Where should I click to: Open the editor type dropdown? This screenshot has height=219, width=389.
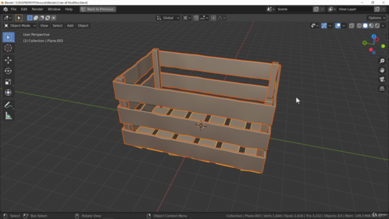click(7, 18)
